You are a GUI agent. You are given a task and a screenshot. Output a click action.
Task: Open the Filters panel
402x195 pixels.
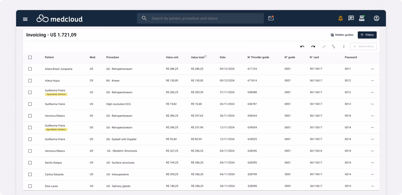tap(367, 35)
